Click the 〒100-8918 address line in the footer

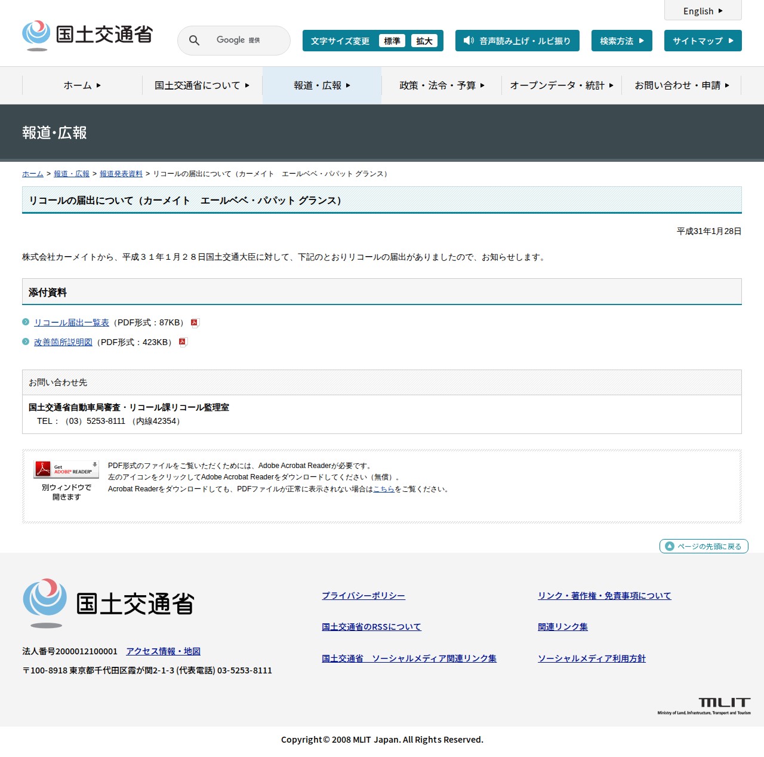pos(147,670)
